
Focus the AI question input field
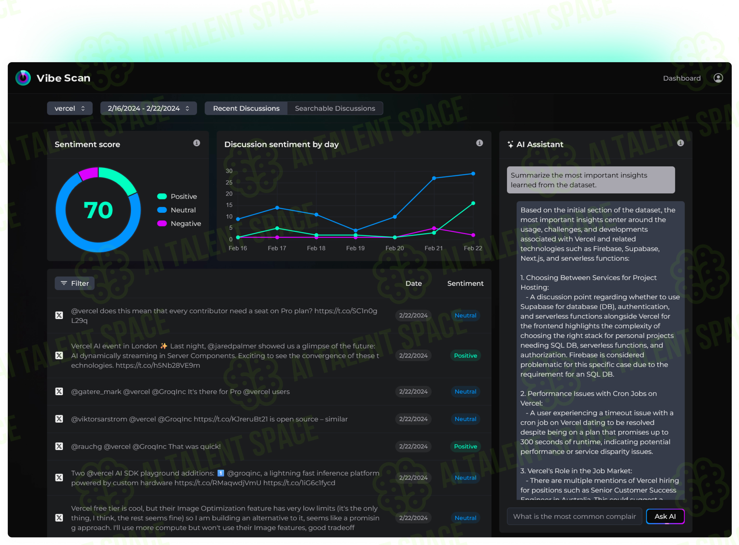pos(574,516)
